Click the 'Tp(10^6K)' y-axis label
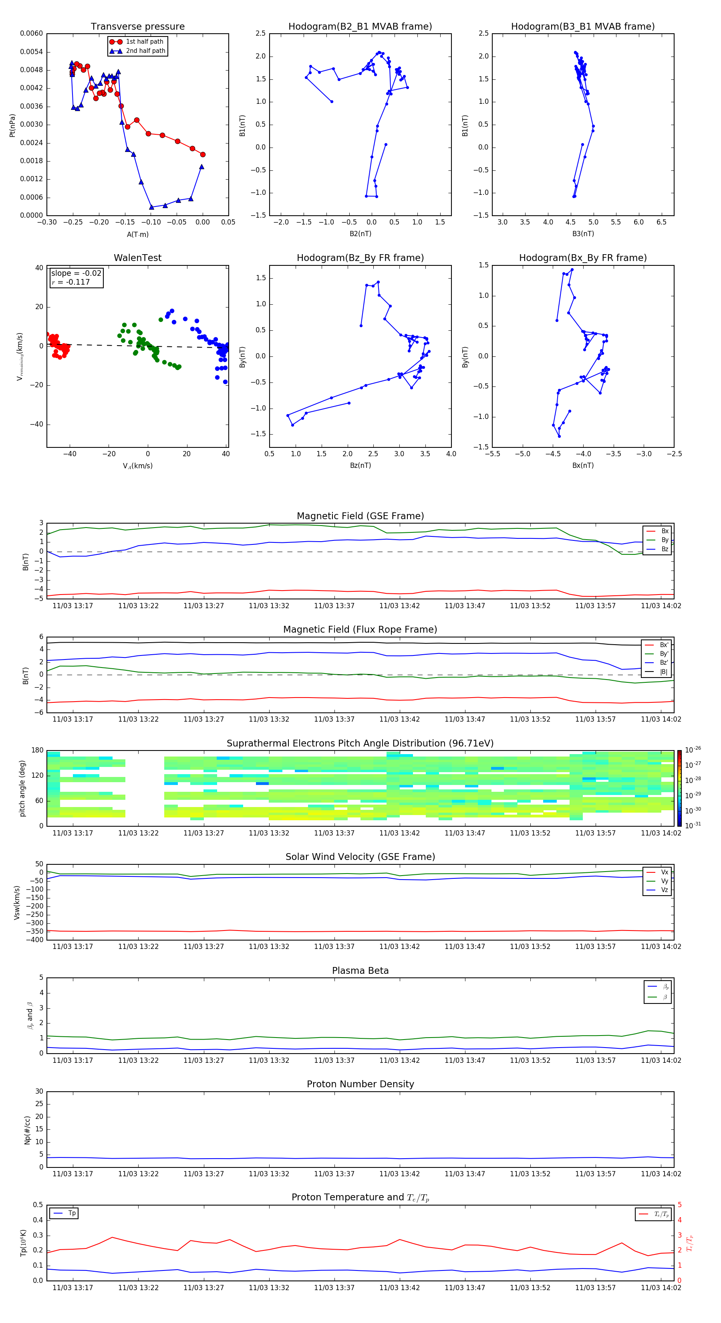 pyautogui.click(x=23, y=1243)
